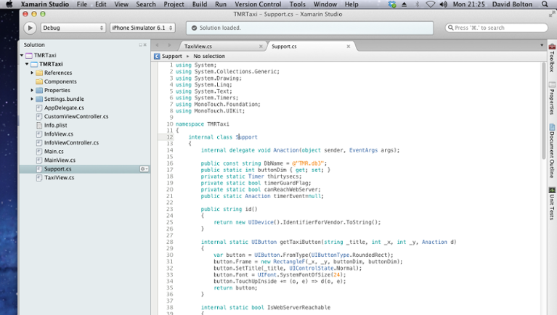Screen dimensions: 557x315
Task: Select the Support.cs tab
Action: [284, 46]
